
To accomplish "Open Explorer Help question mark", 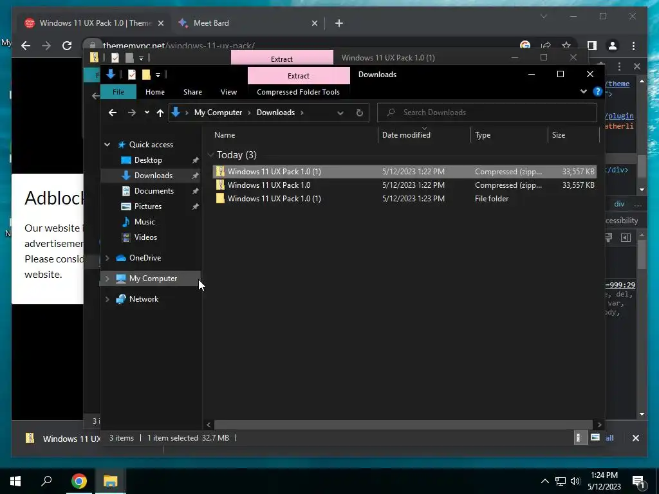I will tap(597, 91).
